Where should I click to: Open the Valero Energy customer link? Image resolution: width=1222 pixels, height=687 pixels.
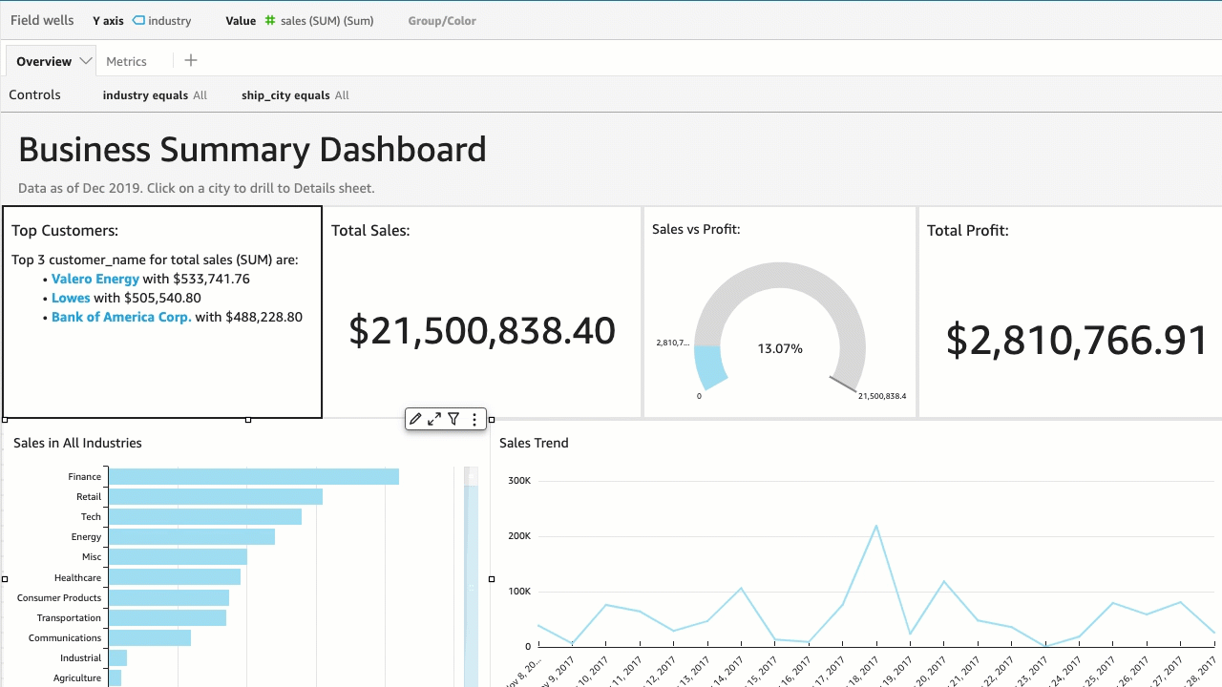click(95, 279)
